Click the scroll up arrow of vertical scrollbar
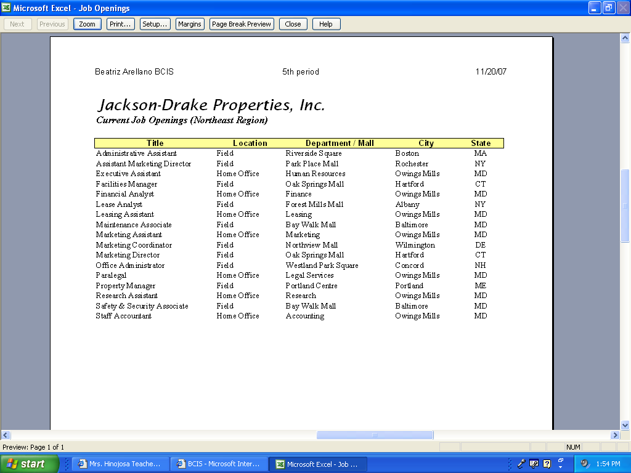The image size is (631, 473). pyautogui.click(x=625, y=38)
